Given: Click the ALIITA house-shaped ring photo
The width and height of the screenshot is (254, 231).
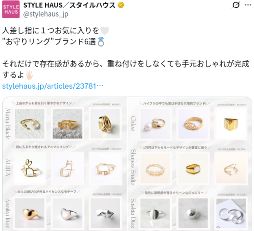Looking at the screenshot, I should click(x=105, y=168).
